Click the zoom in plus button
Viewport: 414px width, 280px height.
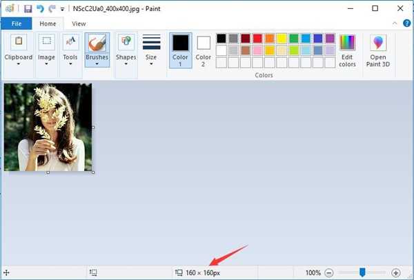(395, 273)
